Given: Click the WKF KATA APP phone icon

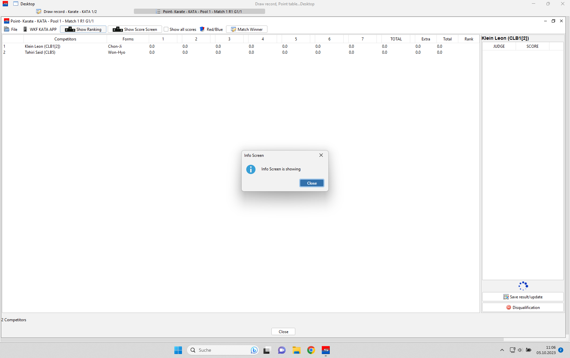Looking at the screenshot, I should pos(25,29).
